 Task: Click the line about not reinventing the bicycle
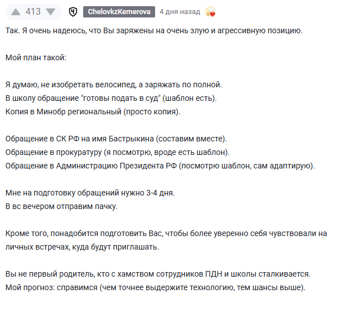tap(114, 85)
